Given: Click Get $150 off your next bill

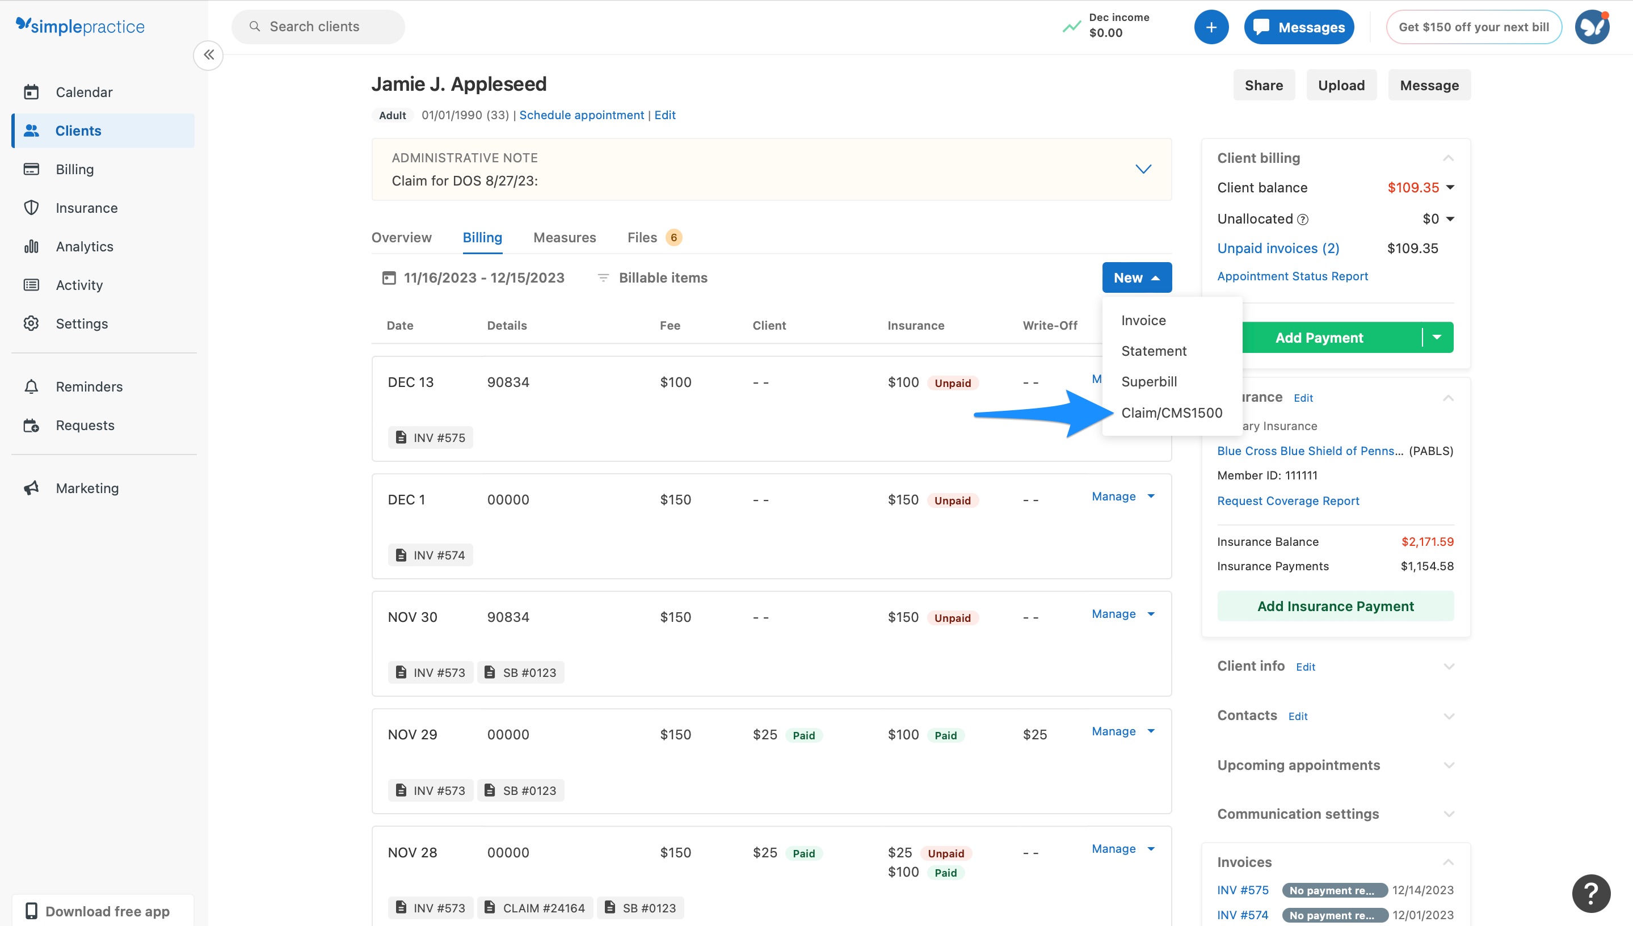Looking at the screenshot, I should [x=1474, y=27].
